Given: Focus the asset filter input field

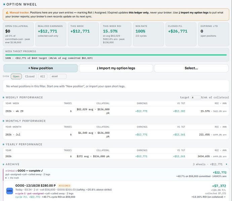Looking at the screenshot, I should click(x=58, y=76).
